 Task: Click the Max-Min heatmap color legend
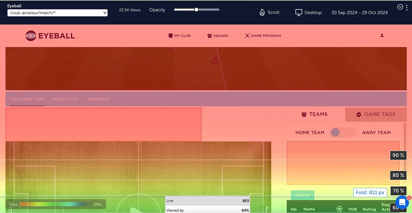click(x=56, y=204)
